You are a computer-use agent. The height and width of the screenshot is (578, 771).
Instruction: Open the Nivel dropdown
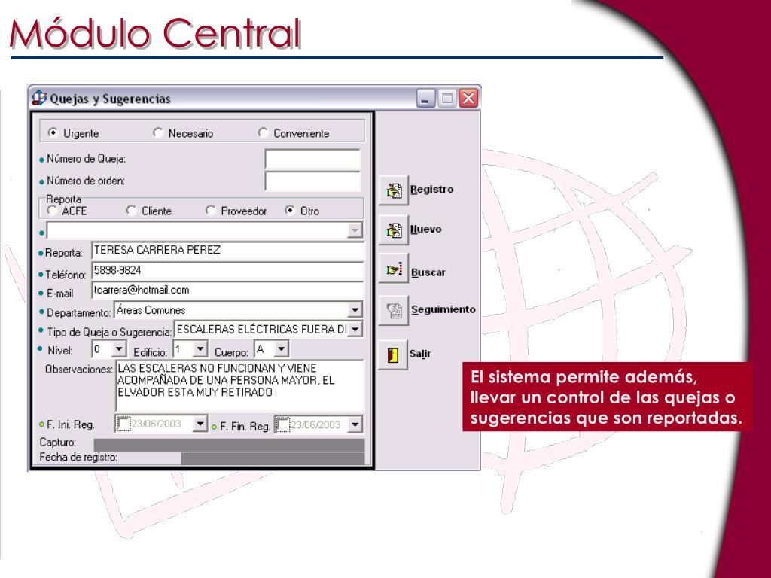119,349
